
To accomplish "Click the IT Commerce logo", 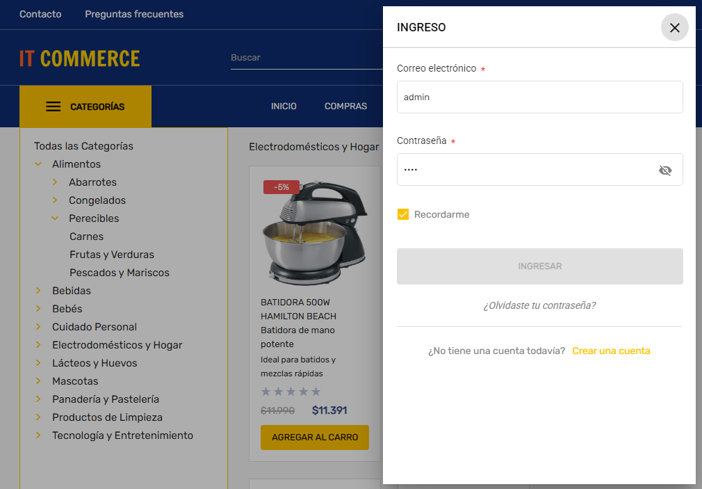I will pos(80,58).
